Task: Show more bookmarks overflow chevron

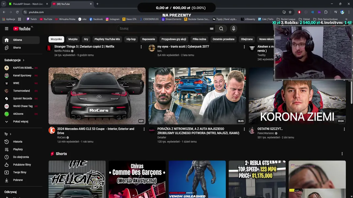Action: point(346,19)
